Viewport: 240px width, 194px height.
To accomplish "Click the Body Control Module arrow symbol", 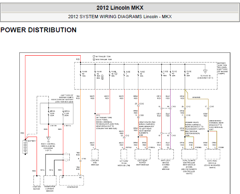I will click(48, 139).
